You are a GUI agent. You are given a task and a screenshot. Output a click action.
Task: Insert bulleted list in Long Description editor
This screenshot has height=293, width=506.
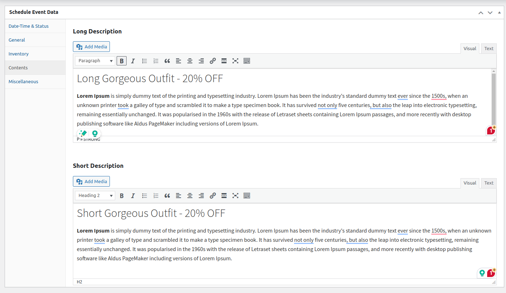[144, 61]
